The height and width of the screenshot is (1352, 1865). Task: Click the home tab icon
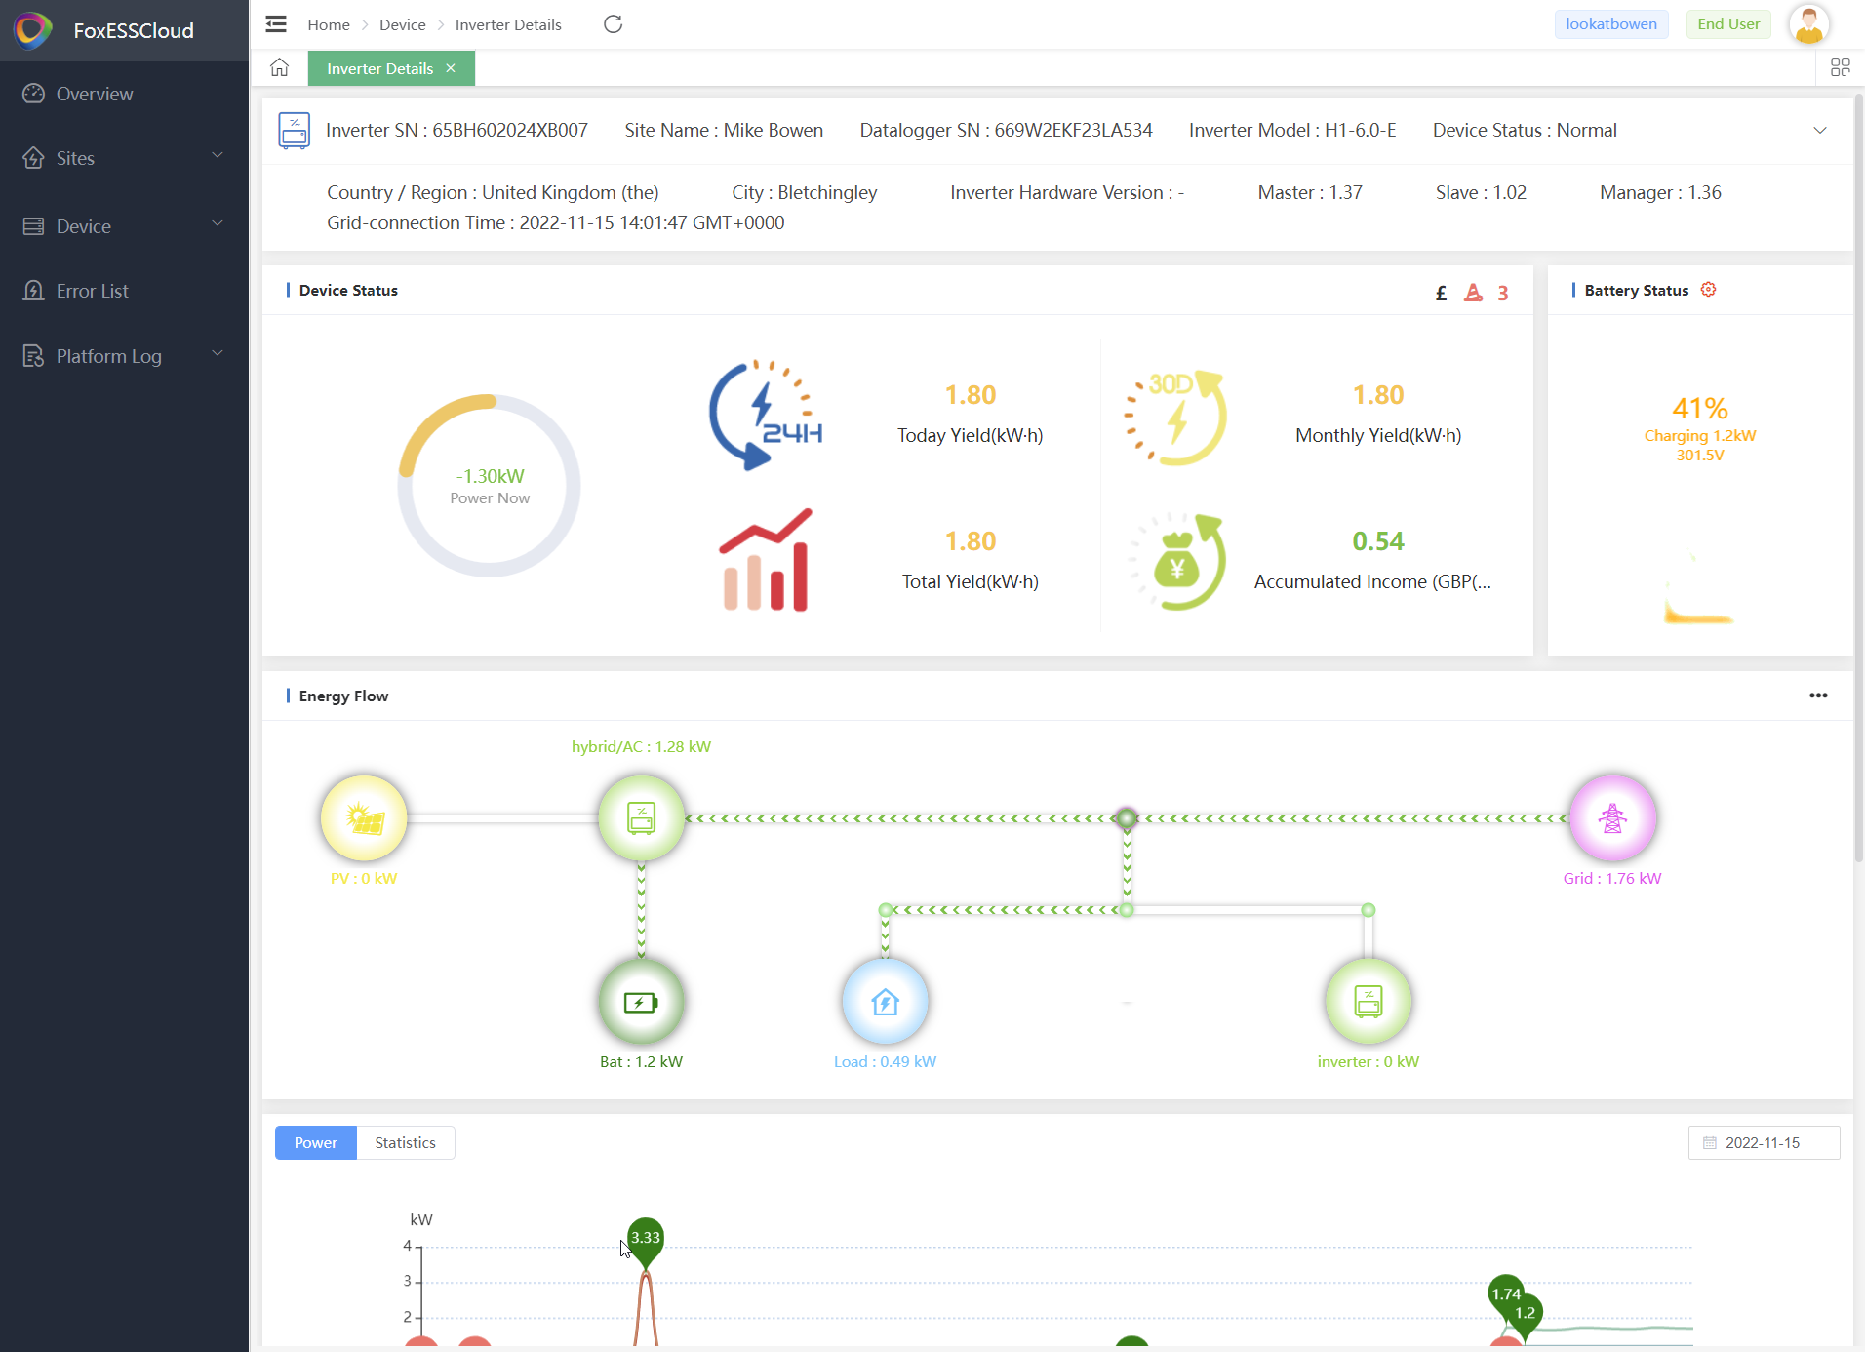point(280,67)
